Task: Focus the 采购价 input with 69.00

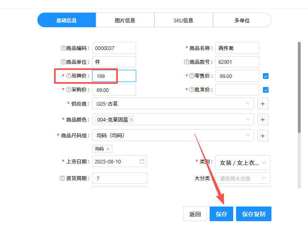Action: [114, 90]
